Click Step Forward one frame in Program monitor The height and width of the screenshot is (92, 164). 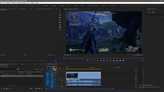[107, 61]
